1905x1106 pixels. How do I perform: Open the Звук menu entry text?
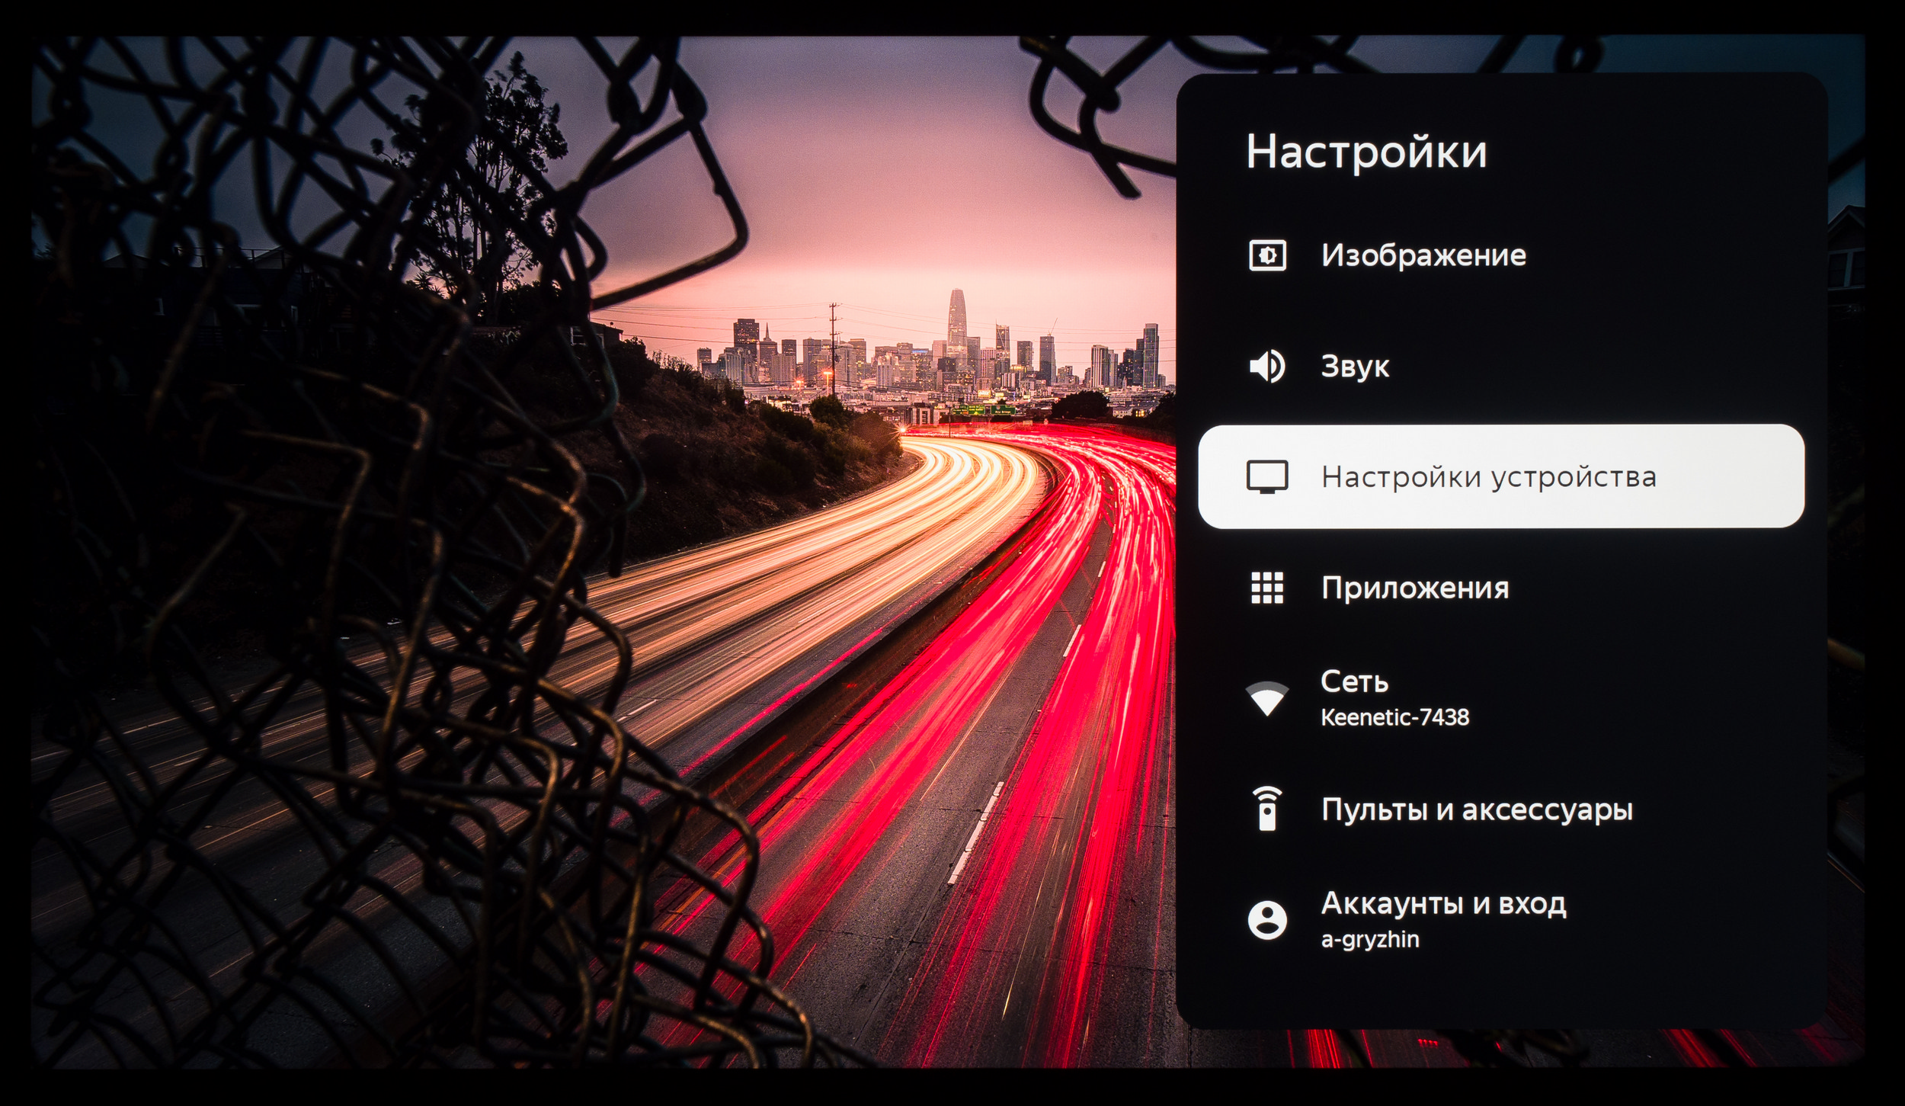[1355, 367]
